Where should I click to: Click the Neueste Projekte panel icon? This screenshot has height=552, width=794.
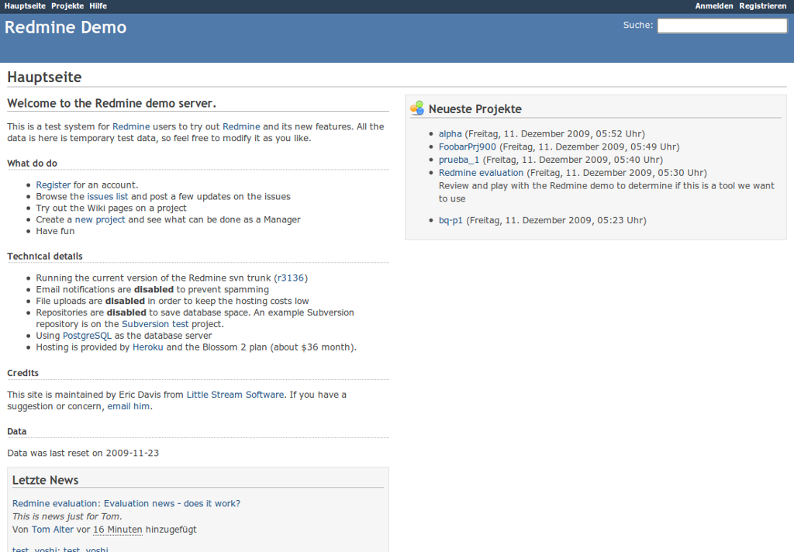(417, 109)
